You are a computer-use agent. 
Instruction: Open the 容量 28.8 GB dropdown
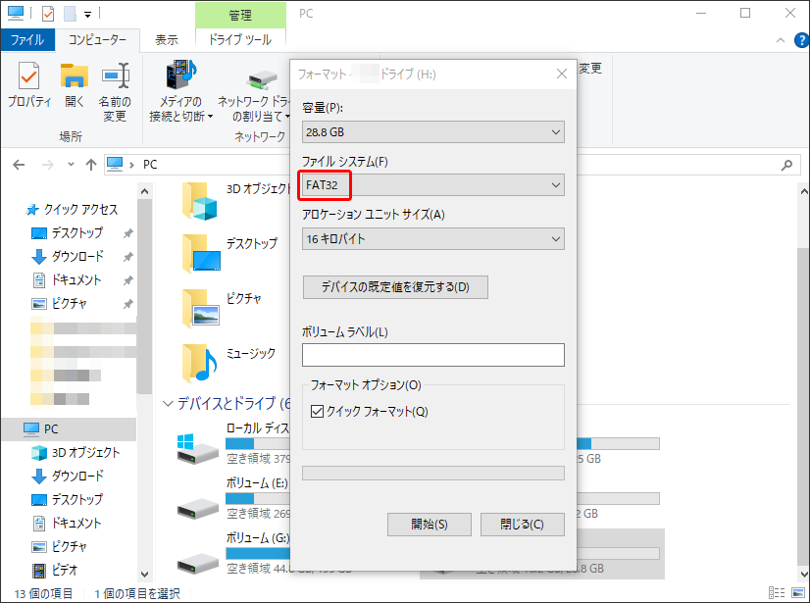click(432, 132)
